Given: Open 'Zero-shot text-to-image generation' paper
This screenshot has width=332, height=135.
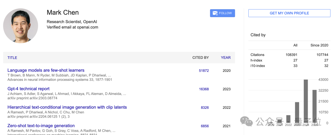Looking at the screenshot, I should click(x=41, y=126).
